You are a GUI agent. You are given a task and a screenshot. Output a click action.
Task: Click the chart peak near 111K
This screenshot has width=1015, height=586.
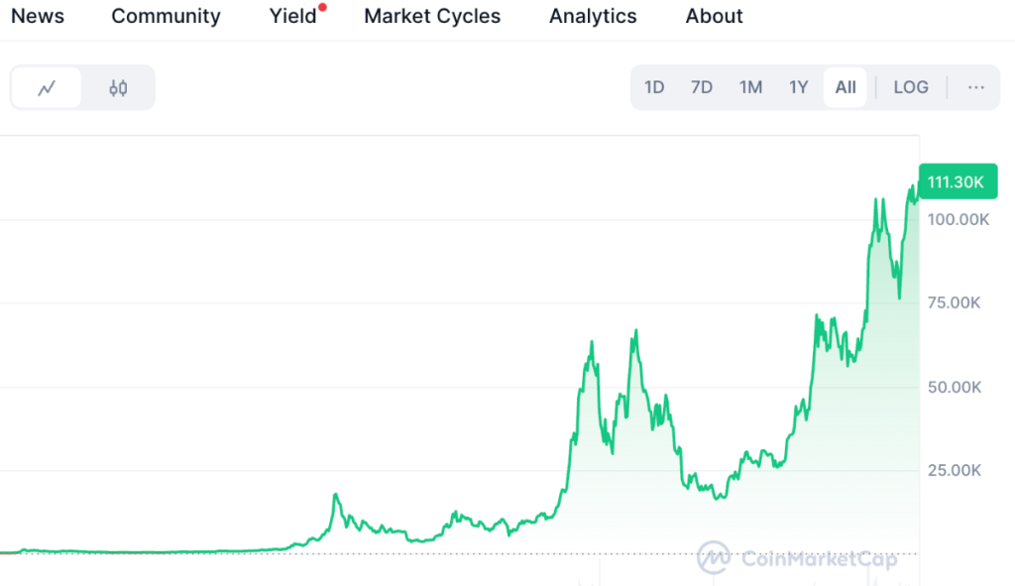click(x=913, y=186)
